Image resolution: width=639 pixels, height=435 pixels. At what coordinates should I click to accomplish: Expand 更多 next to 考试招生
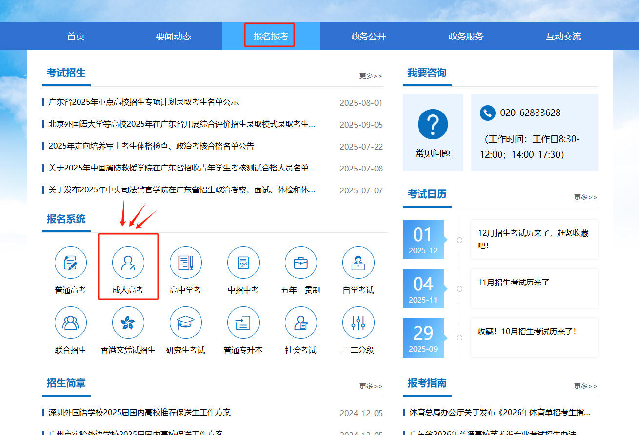click(x=371, y=76)
